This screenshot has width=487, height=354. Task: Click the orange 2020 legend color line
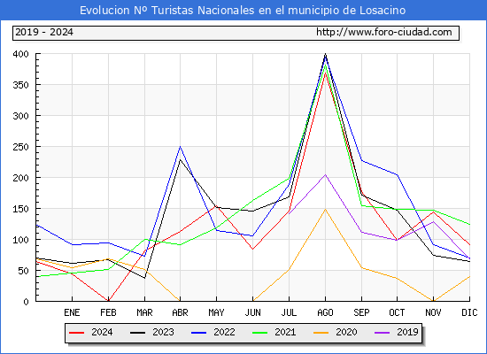(321, 333)
